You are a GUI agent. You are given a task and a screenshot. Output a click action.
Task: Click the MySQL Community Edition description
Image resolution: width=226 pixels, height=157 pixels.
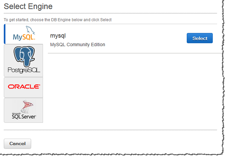pyautogui.click(x=77, y=45)
